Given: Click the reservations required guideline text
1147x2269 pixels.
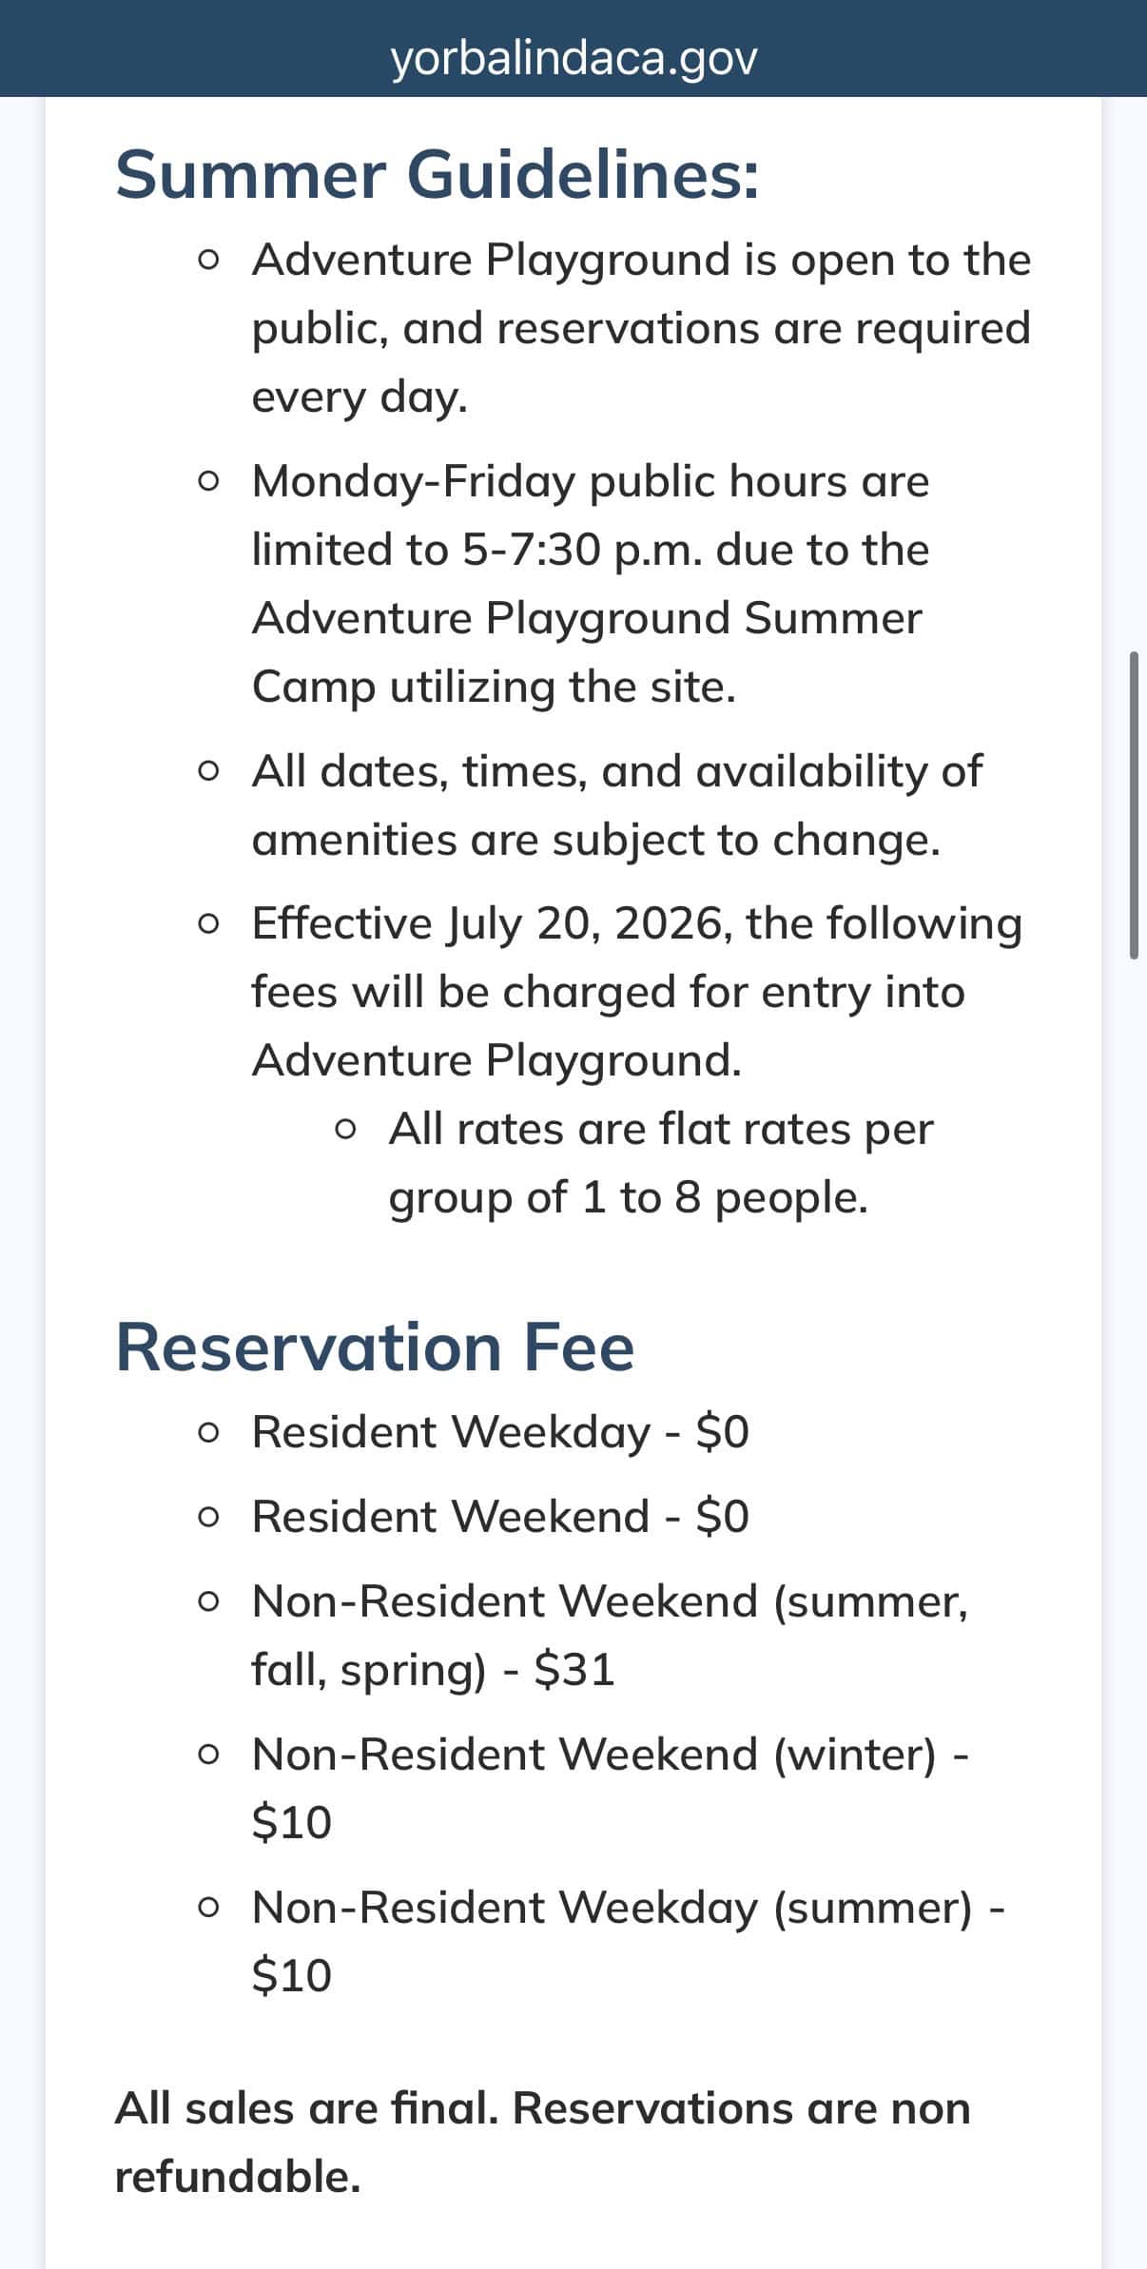Looking at the screenshot, I should click(641, 328).
